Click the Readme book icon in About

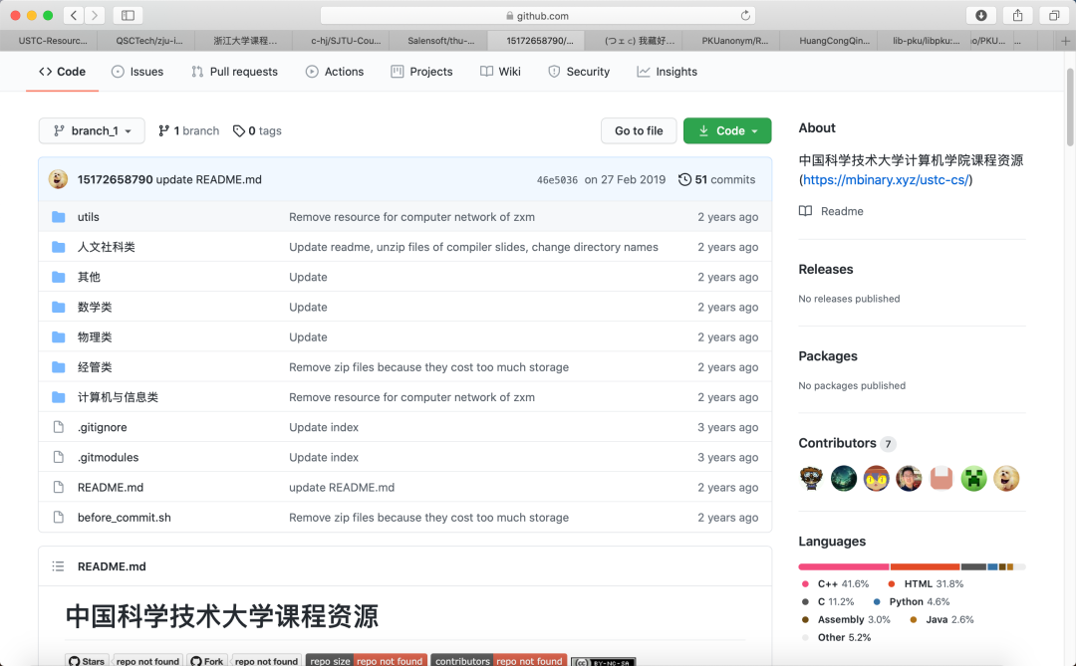[806, 211]
